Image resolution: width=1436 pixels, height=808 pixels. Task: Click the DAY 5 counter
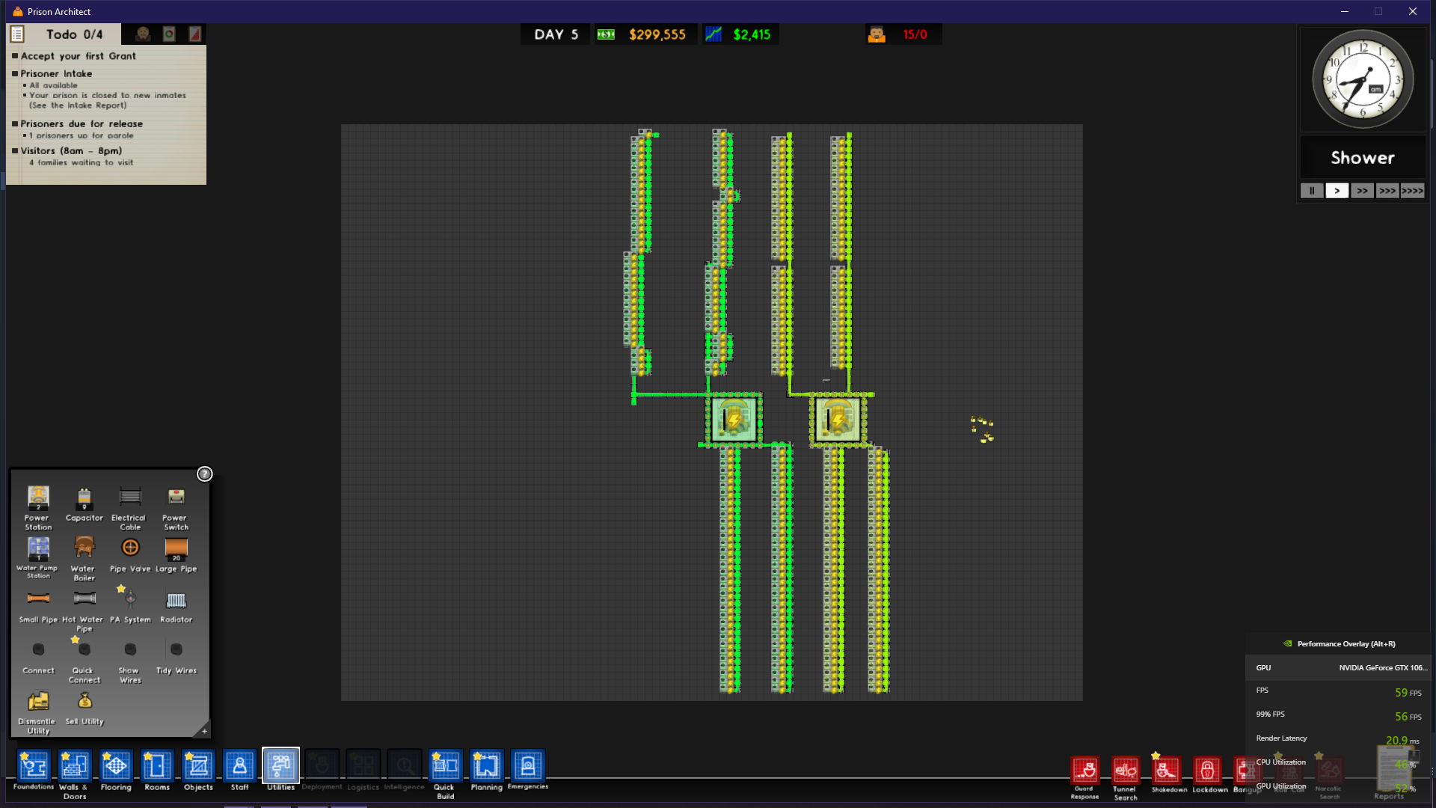(556, 34)
